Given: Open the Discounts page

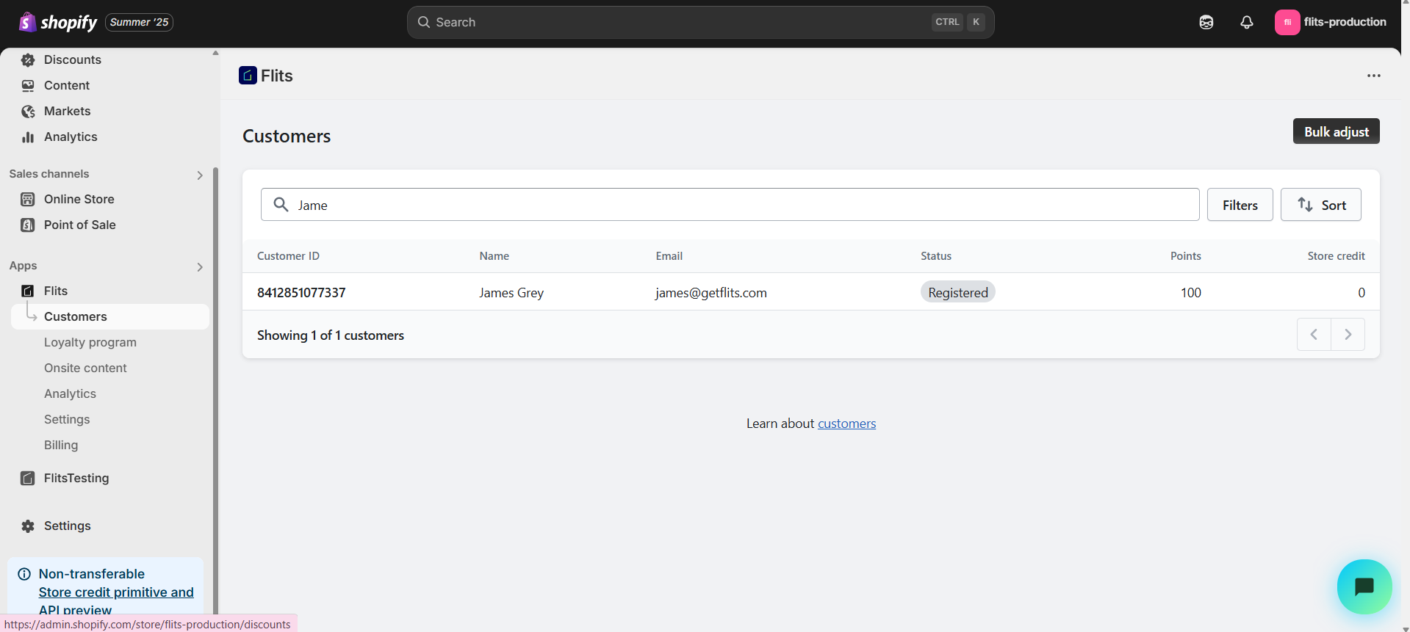Looking at the screenshot, I should [73, 59].
